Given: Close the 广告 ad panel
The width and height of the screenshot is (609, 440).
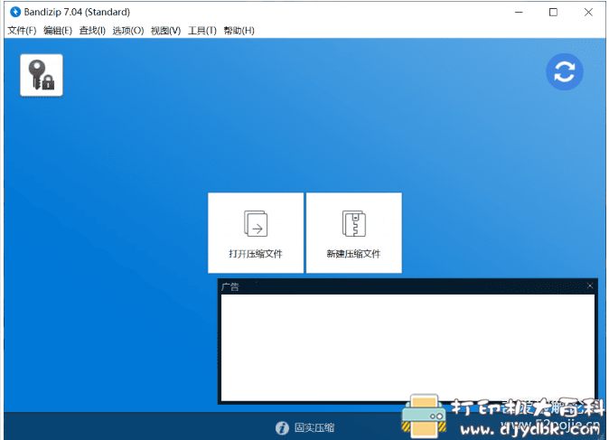Looking at the screenshot, I should (590, 286).
